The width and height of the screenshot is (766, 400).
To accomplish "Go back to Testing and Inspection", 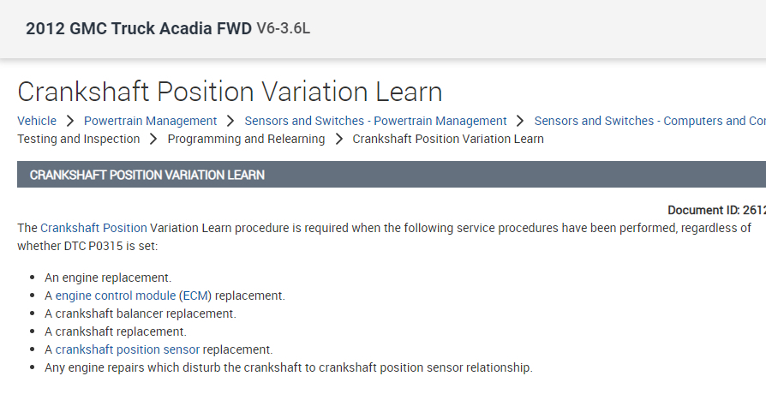I will pos(78,139).
